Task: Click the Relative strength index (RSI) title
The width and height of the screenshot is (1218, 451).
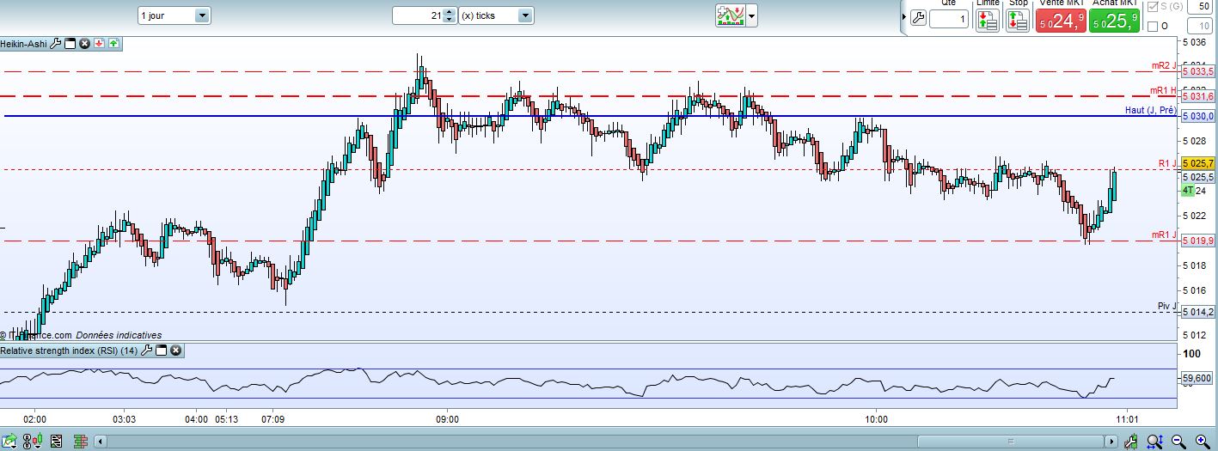Action: click(70, 350)
